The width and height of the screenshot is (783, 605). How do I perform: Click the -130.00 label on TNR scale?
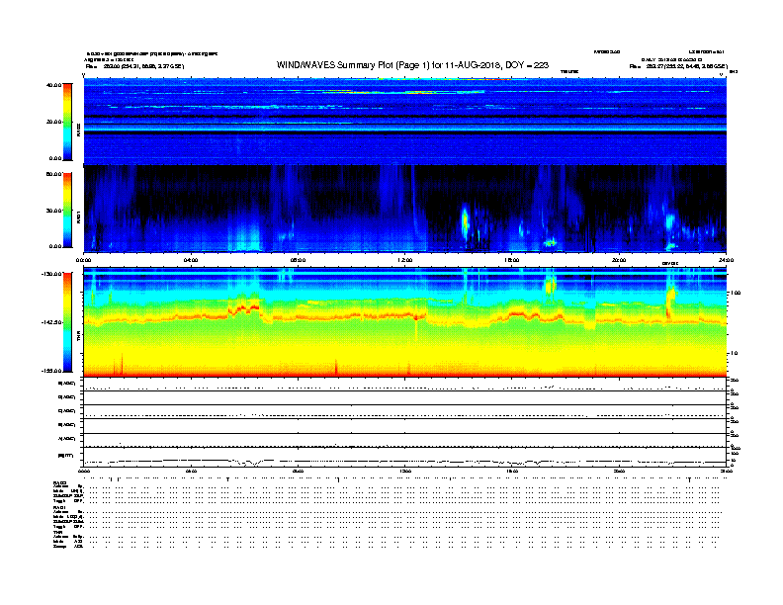coord(51,274)
